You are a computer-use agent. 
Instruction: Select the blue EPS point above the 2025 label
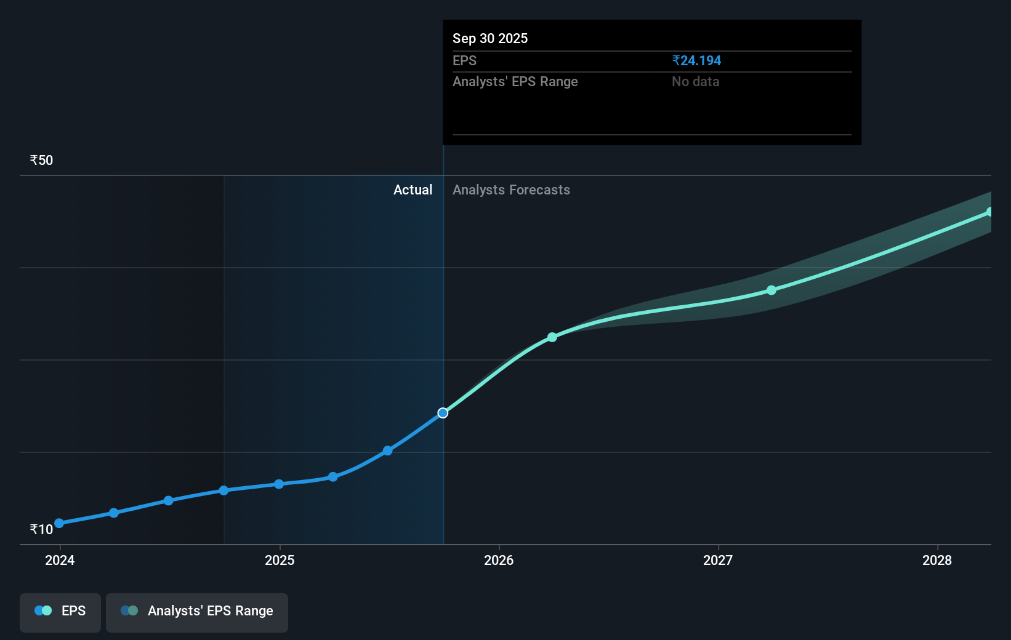[280, 484]
